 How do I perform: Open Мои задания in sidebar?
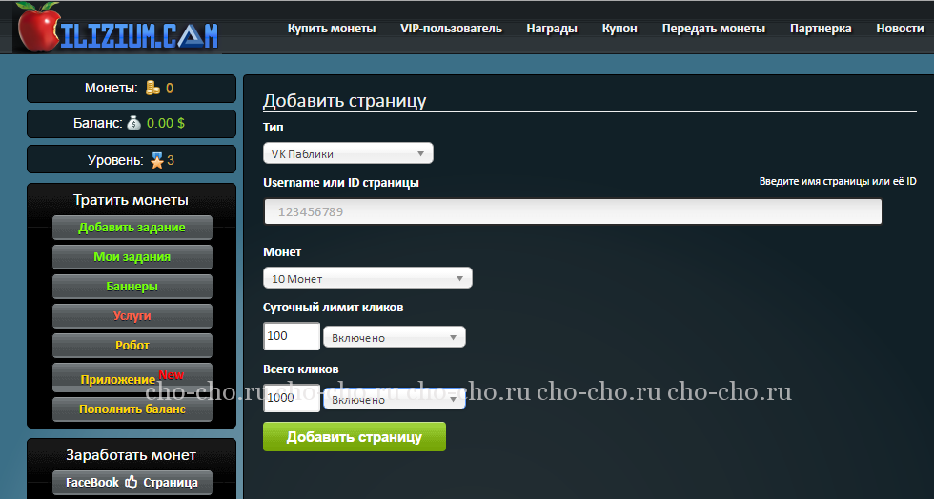tap(132, 257)
